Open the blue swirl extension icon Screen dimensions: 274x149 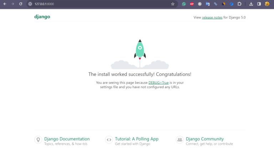click(x=231, y=4)
